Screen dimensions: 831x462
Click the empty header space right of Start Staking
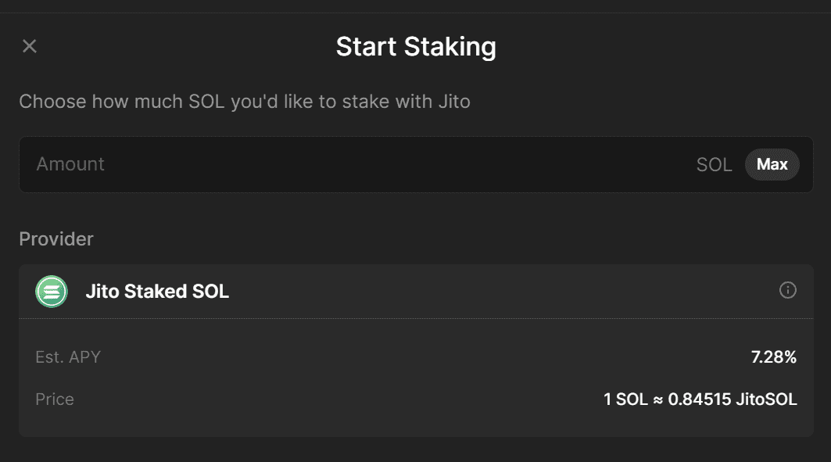[x=664, y=47]
